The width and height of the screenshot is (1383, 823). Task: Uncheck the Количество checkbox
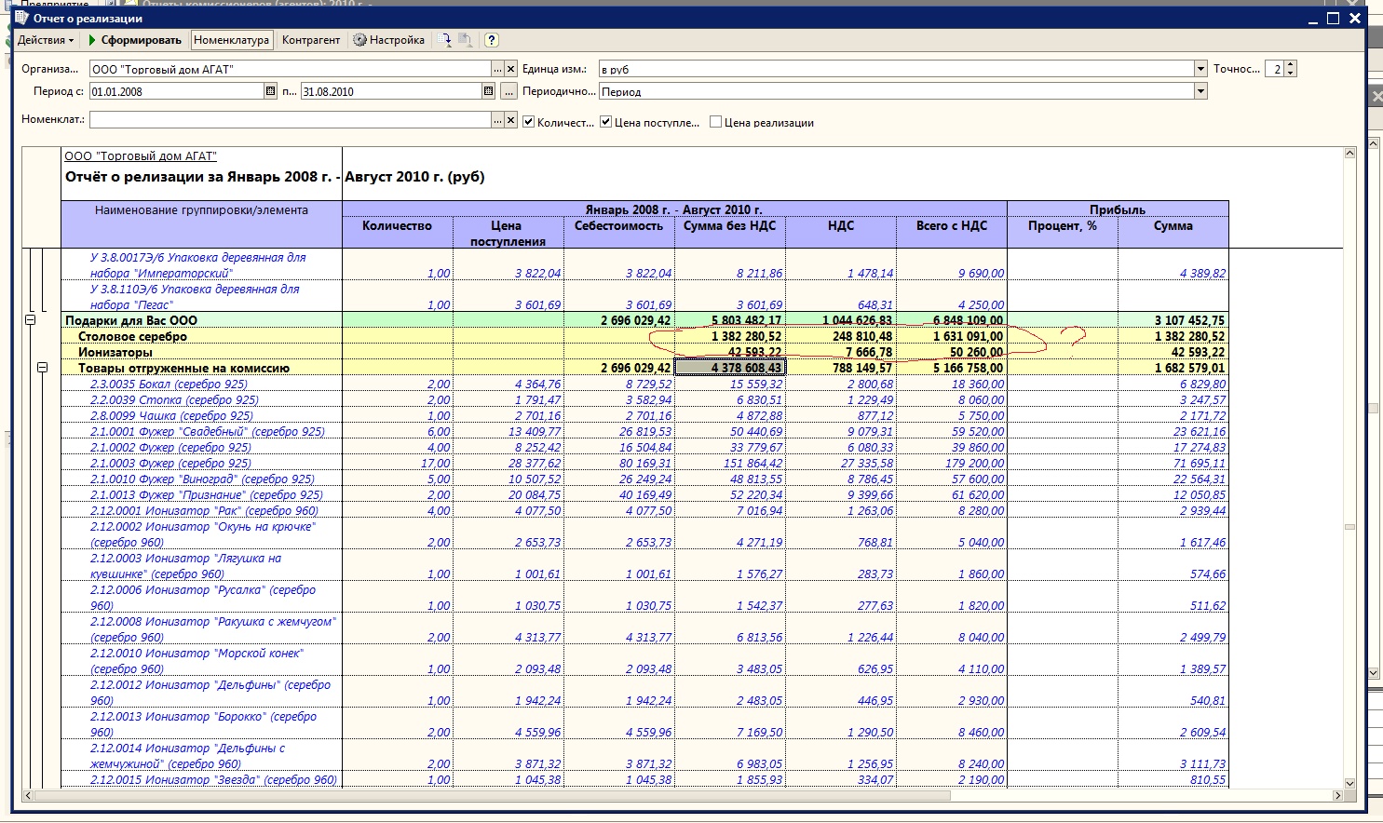click(x=529, y=122)
